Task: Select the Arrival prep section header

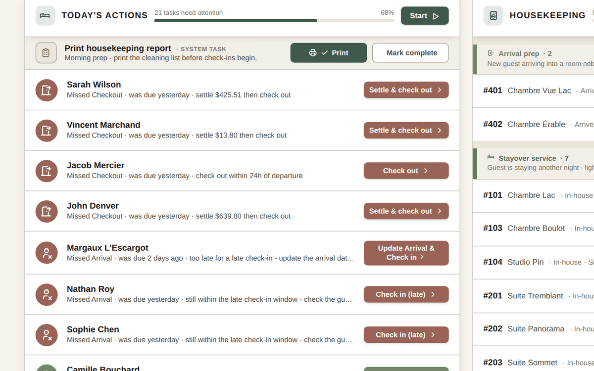Action: tap(533, 58)
